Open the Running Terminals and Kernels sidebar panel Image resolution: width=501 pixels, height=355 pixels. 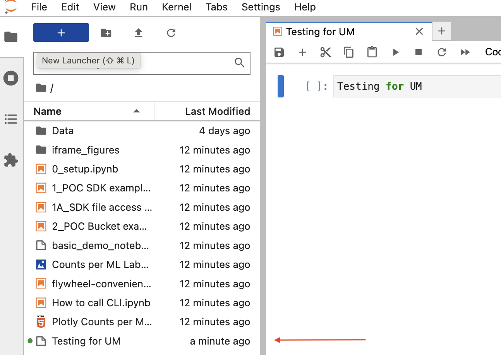[11, 78]
